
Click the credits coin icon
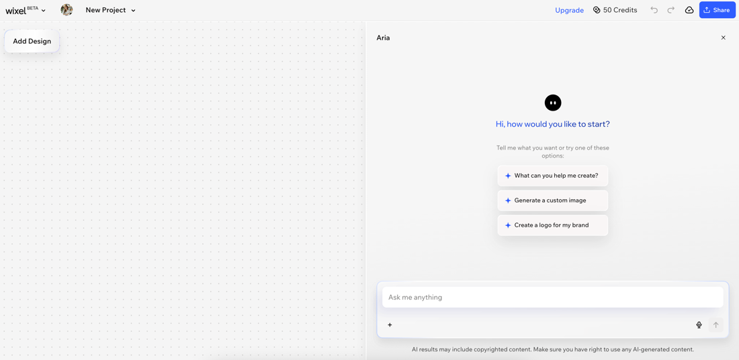pyautogui.click(x=597, y=10)
